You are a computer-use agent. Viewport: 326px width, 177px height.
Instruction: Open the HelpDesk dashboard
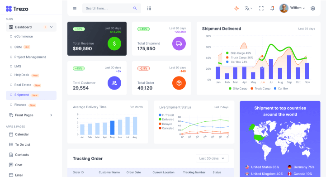tap(22, 75)
